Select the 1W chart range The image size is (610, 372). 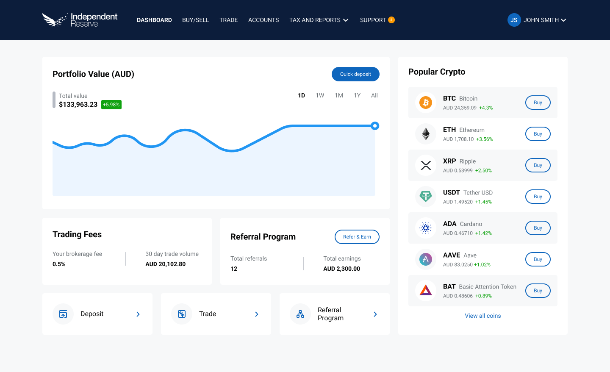(x=320, y=95)
